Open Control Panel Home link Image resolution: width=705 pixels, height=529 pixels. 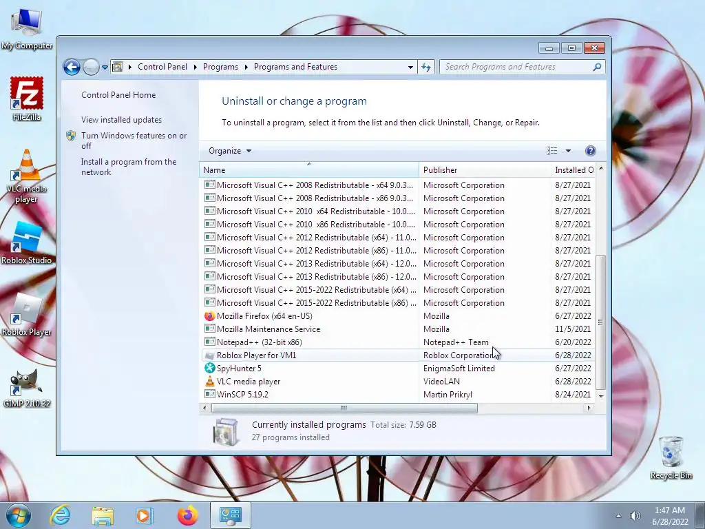(x=118, y=95)
